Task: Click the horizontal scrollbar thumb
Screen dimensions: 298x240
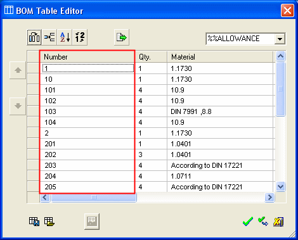Action: pyautogui.click(x=94, y=198)
